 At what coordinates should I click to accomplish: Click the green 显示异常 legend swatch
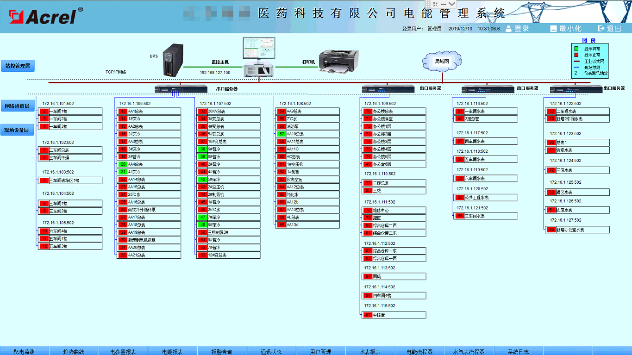click(576, 49)
